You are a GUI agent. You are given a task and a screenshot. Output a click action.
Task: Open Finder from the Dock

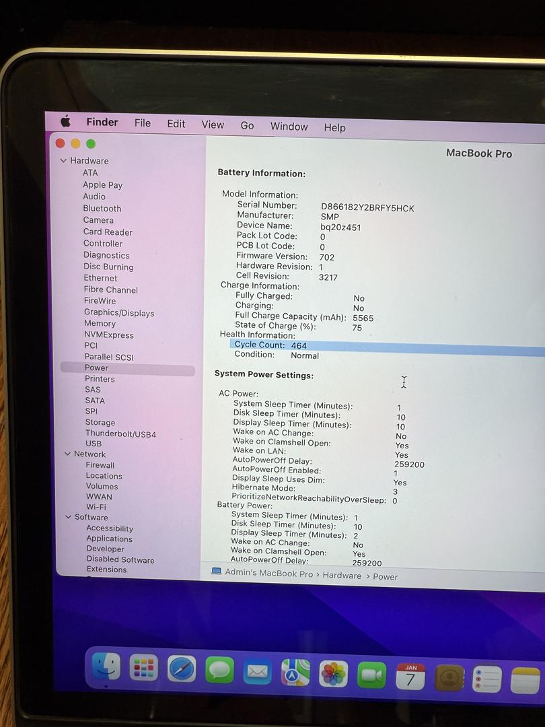click(x=106, y=666)
